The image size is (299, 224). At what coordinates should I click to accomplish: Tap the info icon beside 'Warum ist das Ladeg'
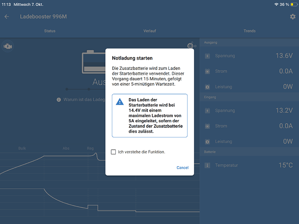59,99
